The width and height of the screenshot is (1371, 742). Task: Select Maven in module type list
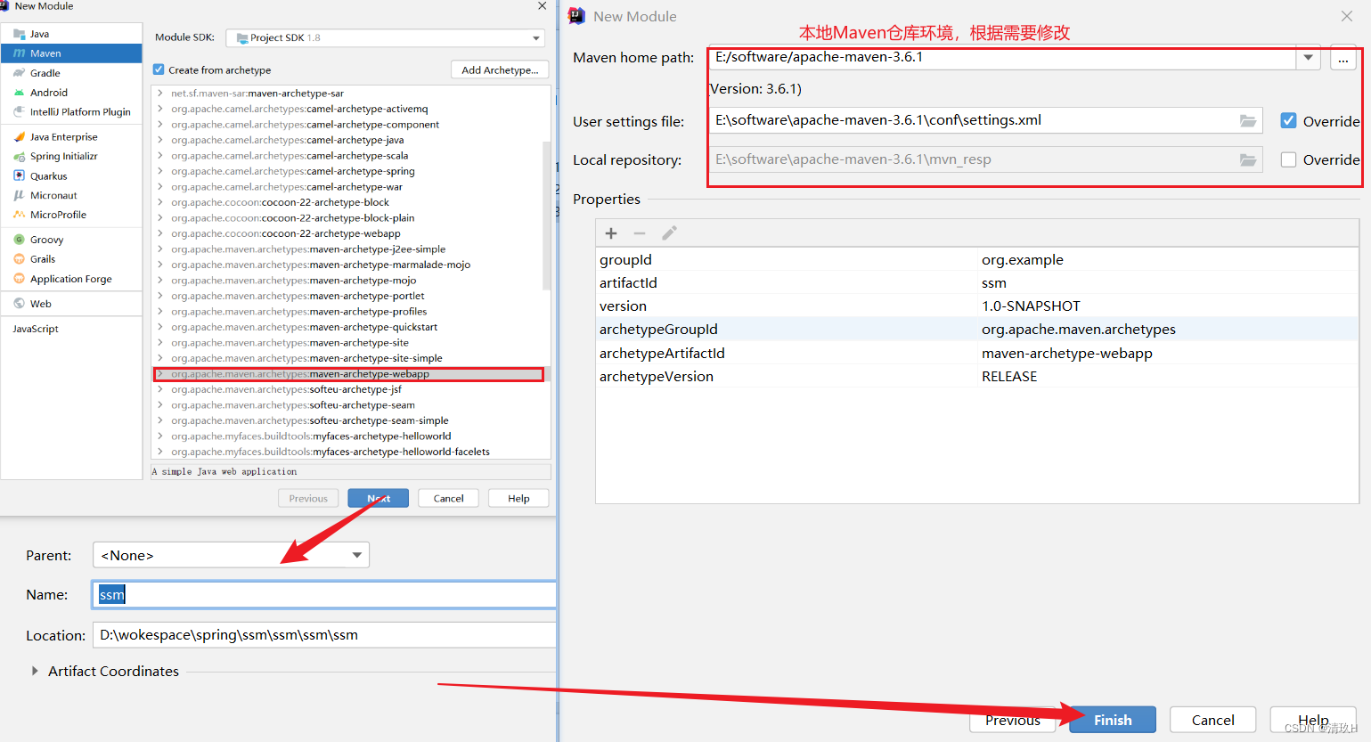coord(71,53)
